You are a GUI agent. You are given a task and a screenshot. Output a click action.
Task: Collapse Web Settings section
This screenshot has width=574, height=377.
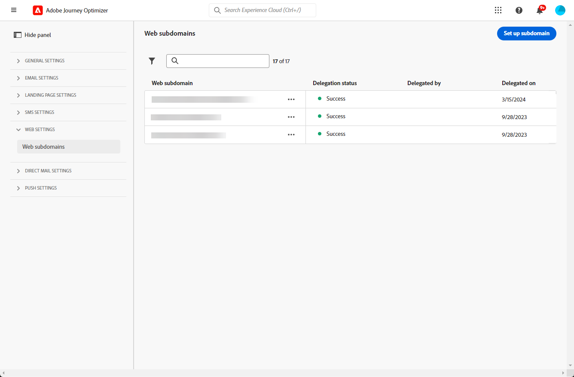[40, 129]
